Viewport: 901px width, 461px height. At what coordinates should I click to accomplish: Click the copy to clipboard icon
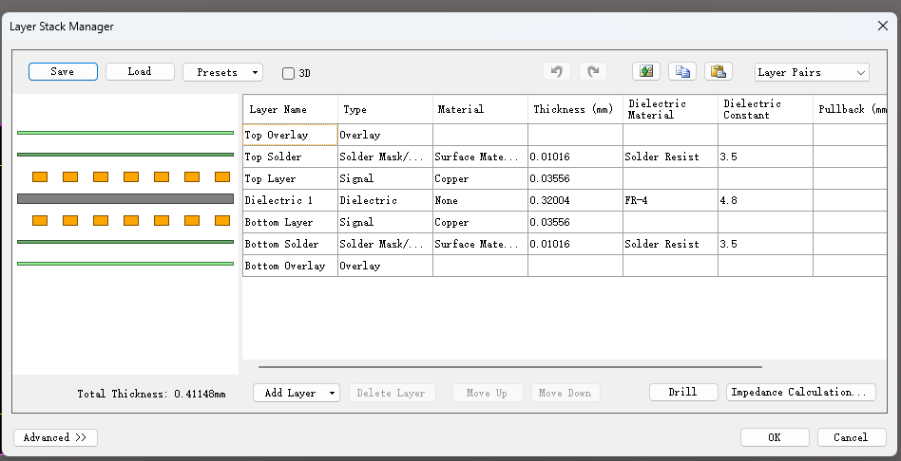click(682, 72)
